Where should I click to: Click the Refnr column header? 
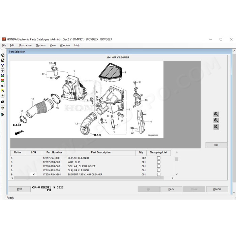(x=18, y=153)
